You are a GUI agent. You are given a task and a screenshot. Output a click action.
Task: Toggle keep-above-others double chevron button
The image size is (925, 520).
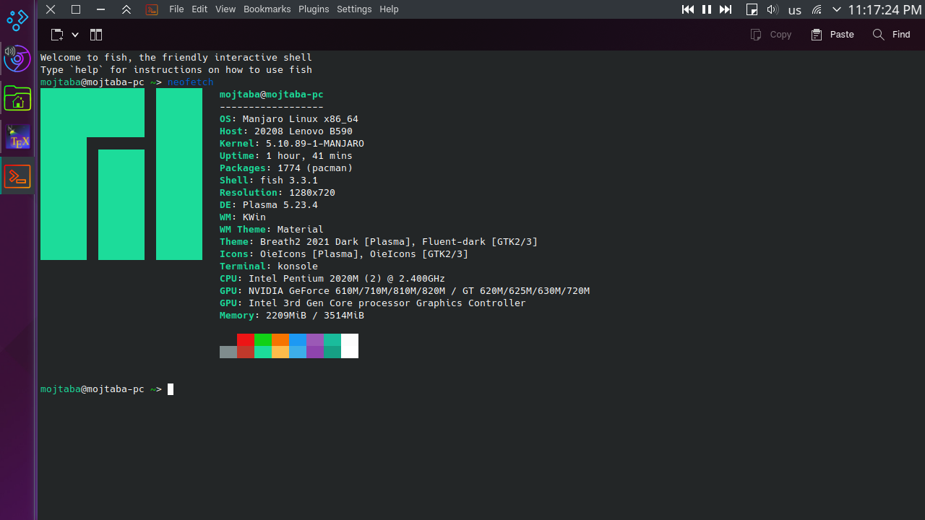(x=126, y=9)
